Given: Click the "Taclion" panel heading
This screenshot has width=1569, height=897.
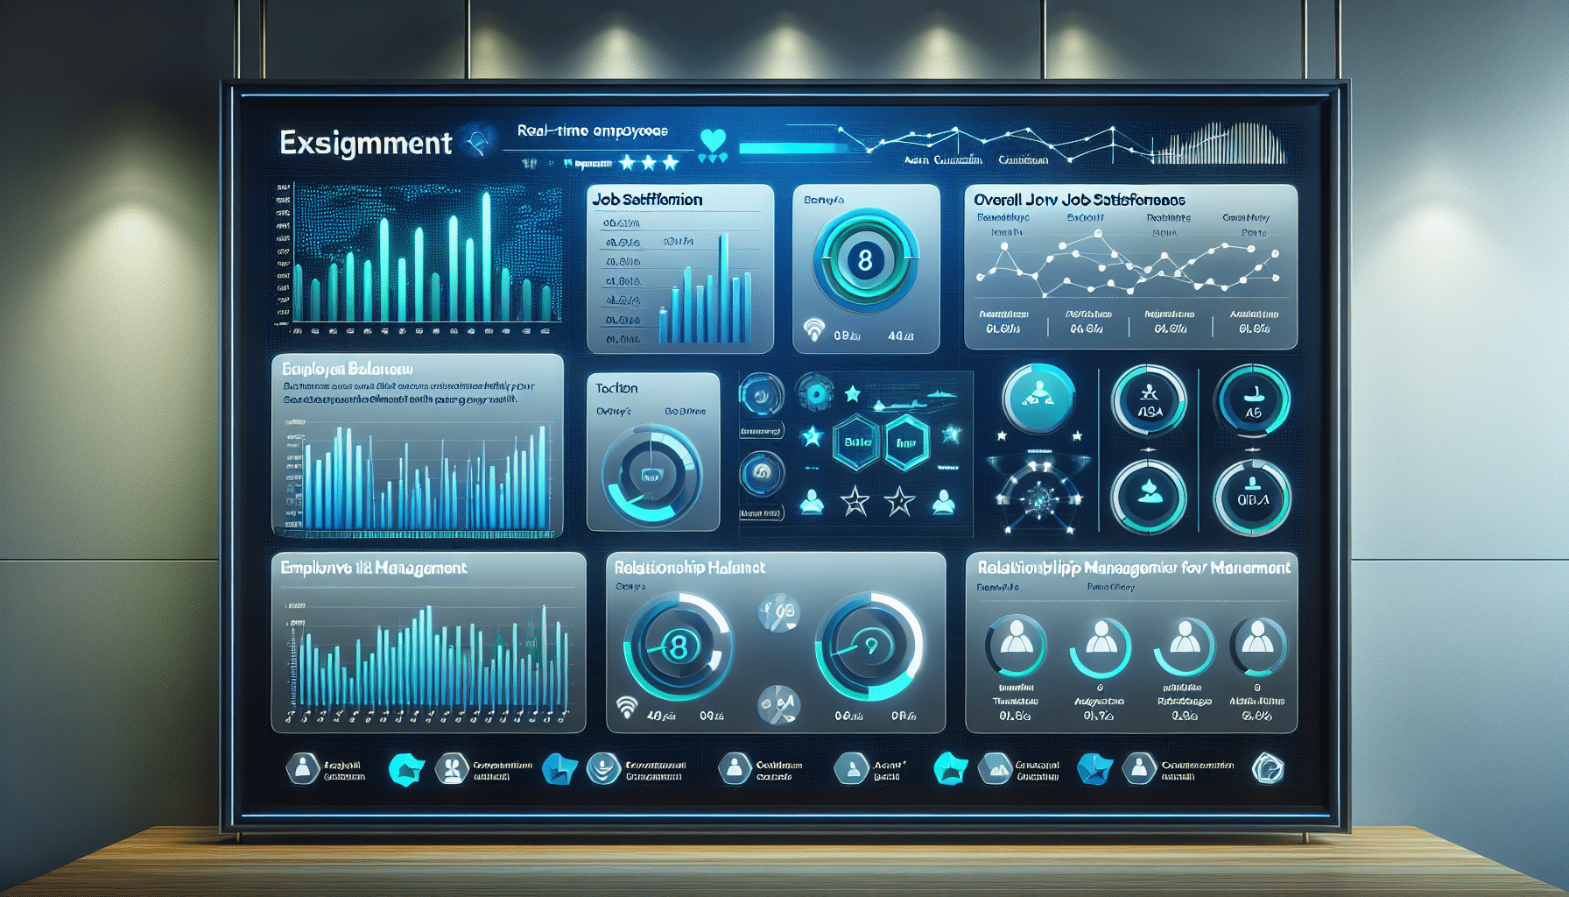Looking at the screenshot, I should coord(616,388).
